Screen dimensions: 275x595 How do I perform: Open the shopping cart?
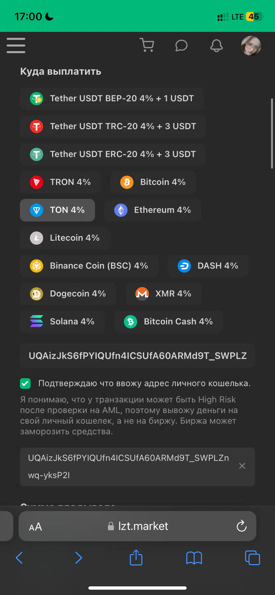[x=147, y=45]
